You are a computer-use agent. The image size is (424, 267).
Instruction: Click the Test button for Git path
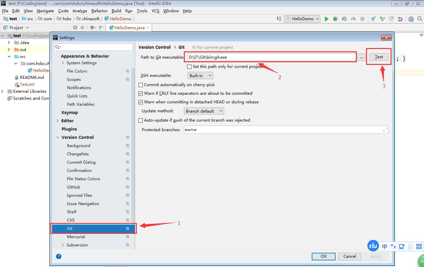(379, 57)
